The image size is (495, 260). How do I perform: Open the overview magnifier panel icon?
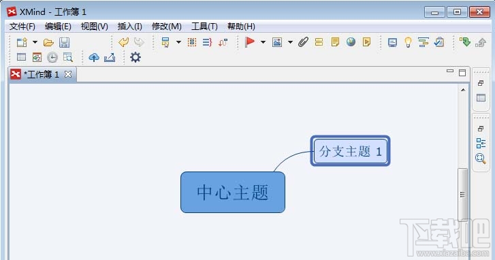coord(481,159)
